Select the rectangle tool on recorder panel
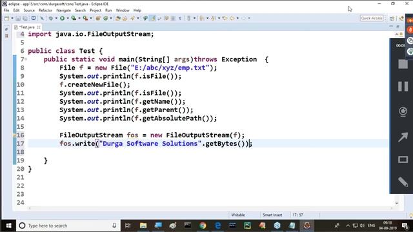 pyautogui.click(x=403, y=159)
